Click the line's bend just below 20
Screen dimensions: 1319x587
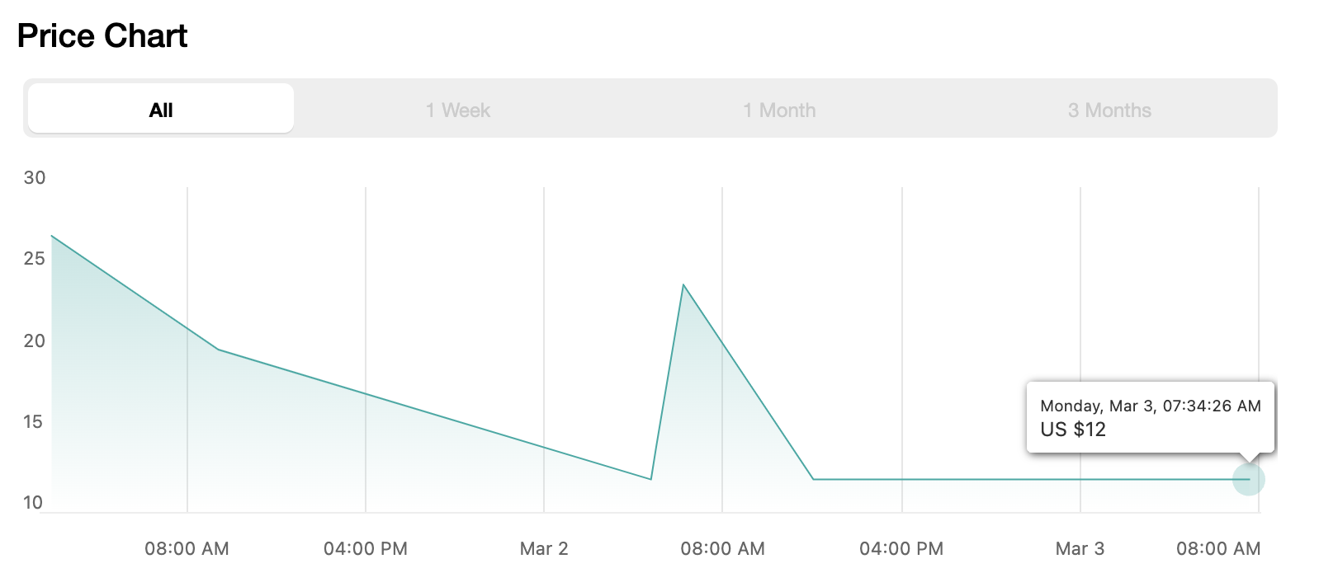coord(218,350)
